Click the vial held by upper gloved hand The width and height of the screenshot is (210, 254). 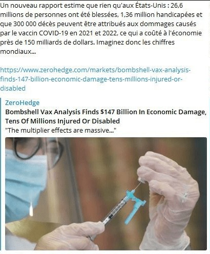click(x=142, y=180)
